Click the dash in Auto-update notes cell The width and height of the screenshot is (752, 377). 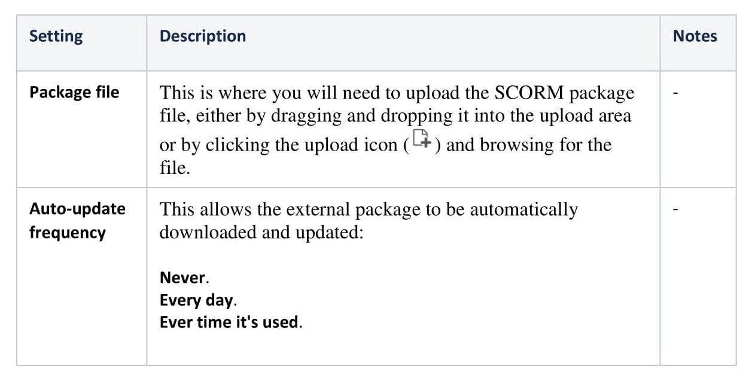[x=675, y=210]
